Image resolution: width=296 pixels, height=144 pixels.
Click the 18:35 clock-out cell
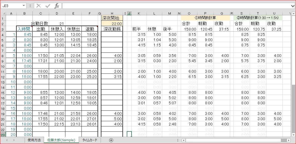(x=90, y=40)
